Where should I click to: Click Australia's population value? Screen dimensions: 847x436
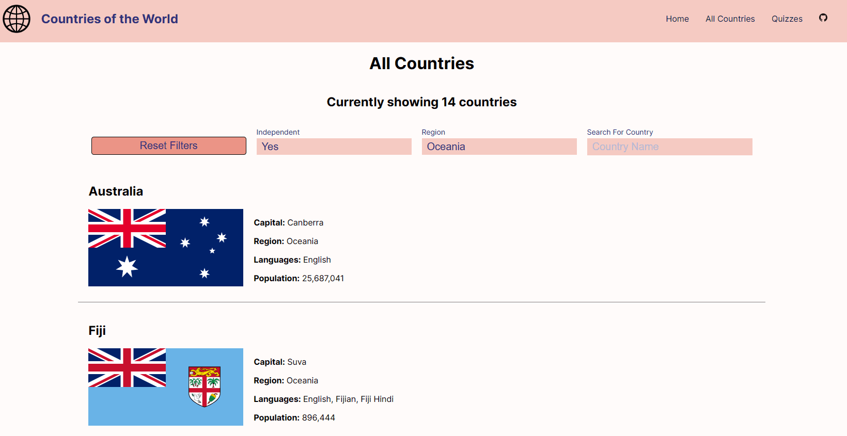point(323,279)
